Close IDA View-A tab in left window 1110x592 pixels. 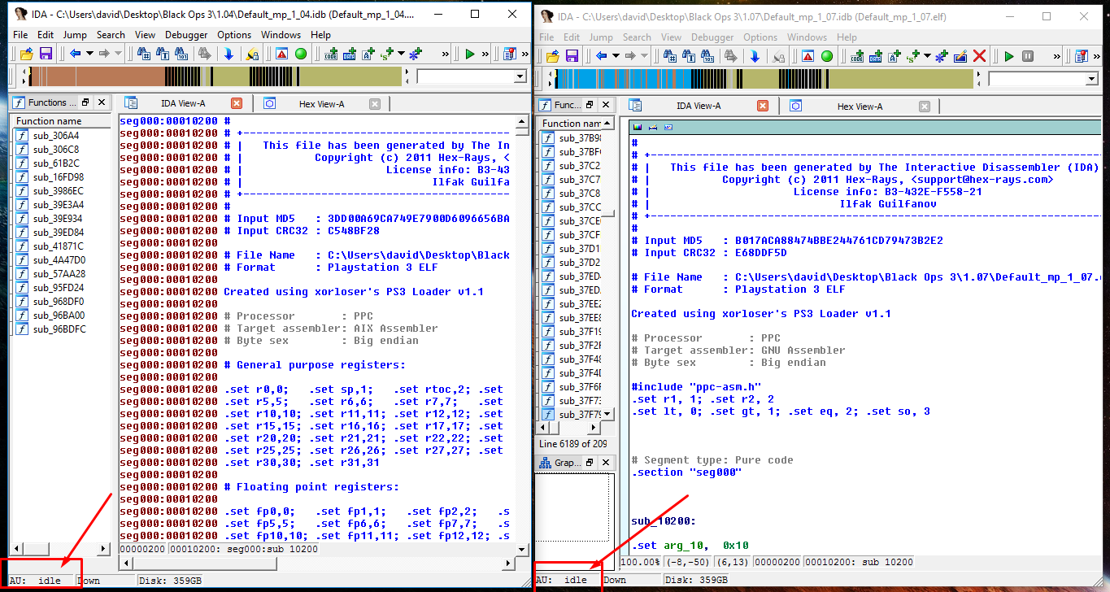point(237,103)
